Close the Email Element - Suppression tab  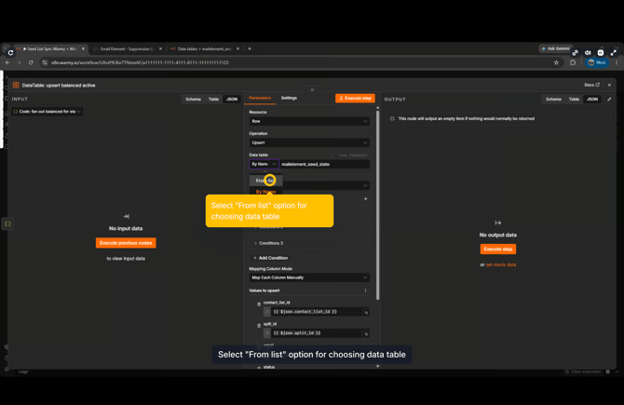pos(160,48)
